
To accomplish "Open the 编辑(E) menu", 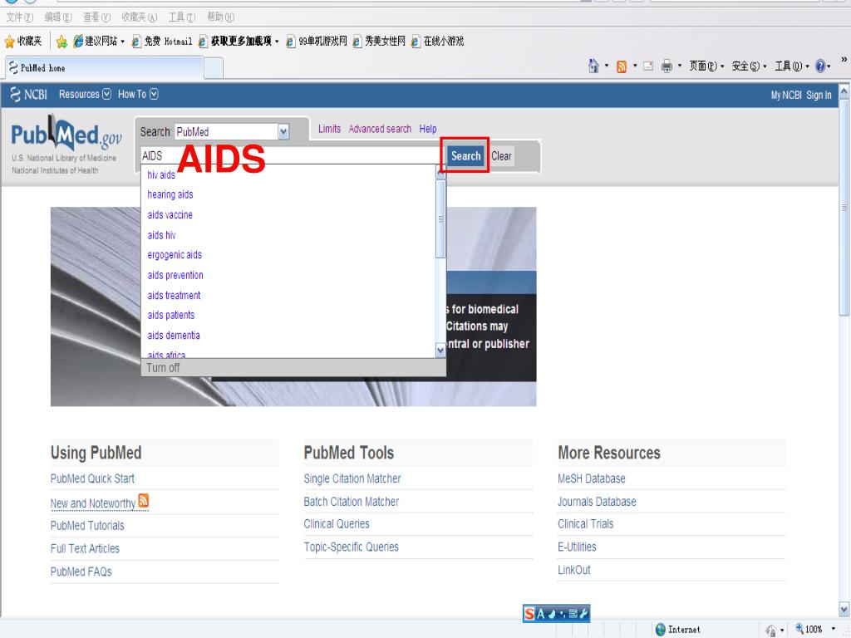I will point(58,17).
